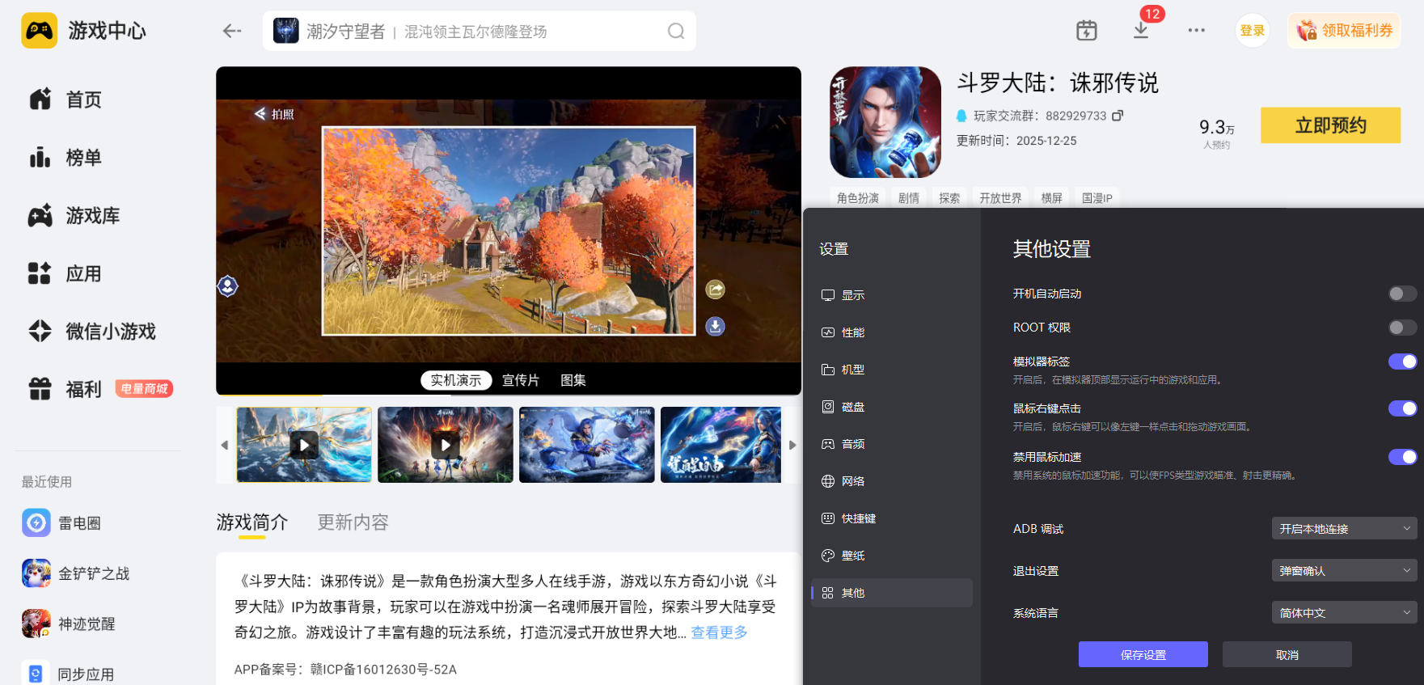Click 取消 button in settings
Image resolution: width=1424 pixels, height=685 pixels.
[x=1287, y=655]
